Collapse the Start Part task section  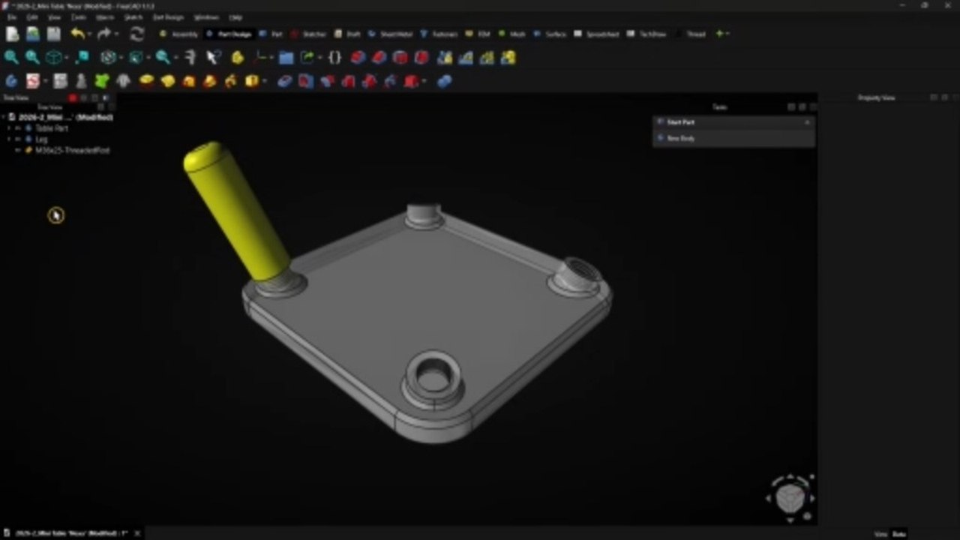click(807, 122)
